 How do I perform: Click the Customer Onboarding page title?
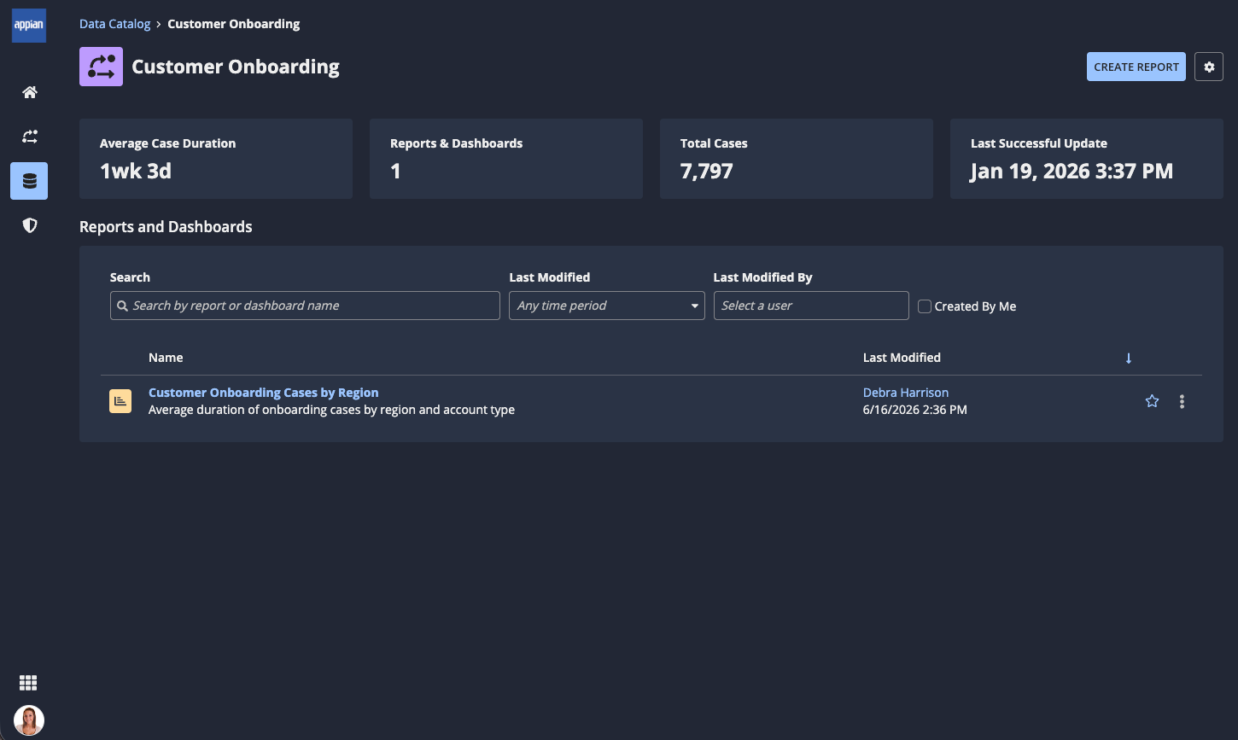[x=236, y=67]
